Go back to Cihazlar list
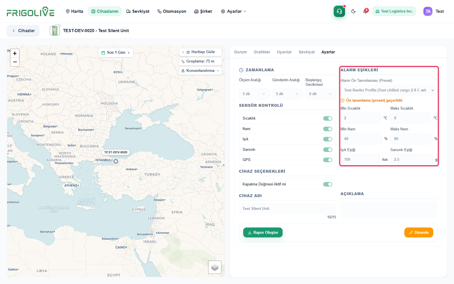Image resolution: width=454 pixels, height=284 pixels. pyautogui.click(x=23, y=31)
